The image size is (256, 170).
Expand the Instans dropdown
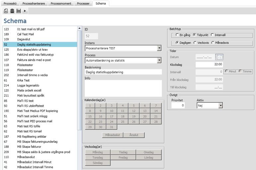(x=159, y=48)
